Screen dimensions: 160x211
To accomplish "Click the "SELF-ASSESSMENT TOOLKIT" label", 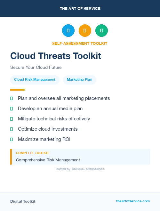I will 80,44.
